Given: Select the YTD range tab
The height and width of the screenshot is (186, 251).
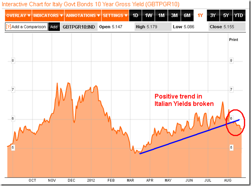Looking at the screenshot, I should [x=239, y=16].
